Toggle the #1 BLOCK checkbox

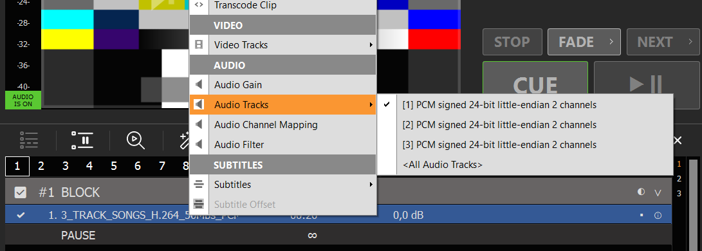(20, 192)
